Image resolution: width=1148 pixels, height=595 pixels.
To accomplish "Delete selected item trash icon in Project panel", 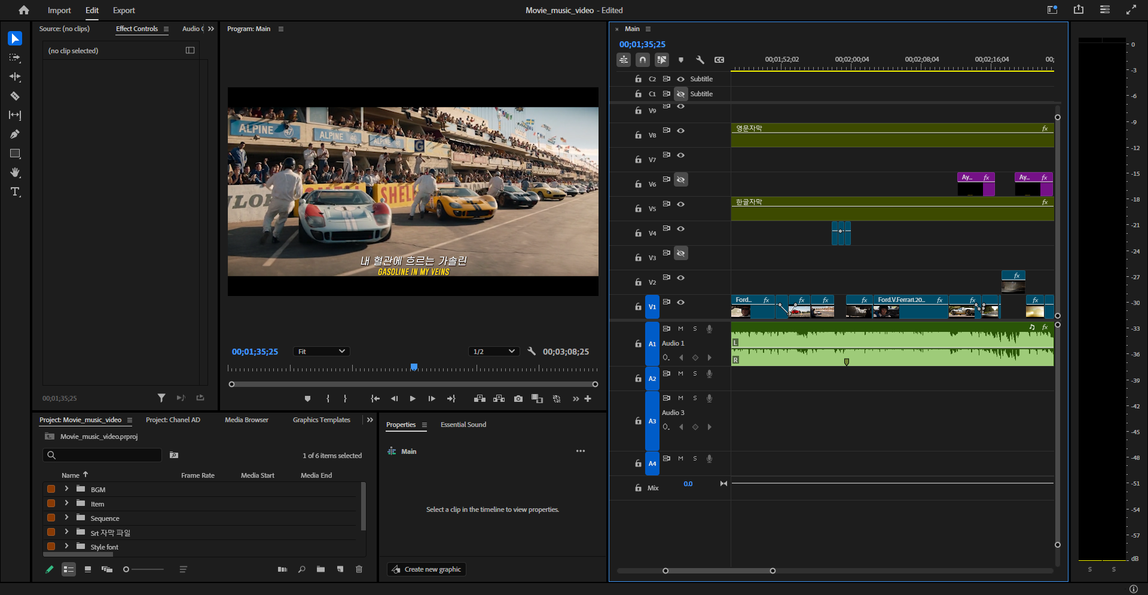I will [x=359, y=569].
